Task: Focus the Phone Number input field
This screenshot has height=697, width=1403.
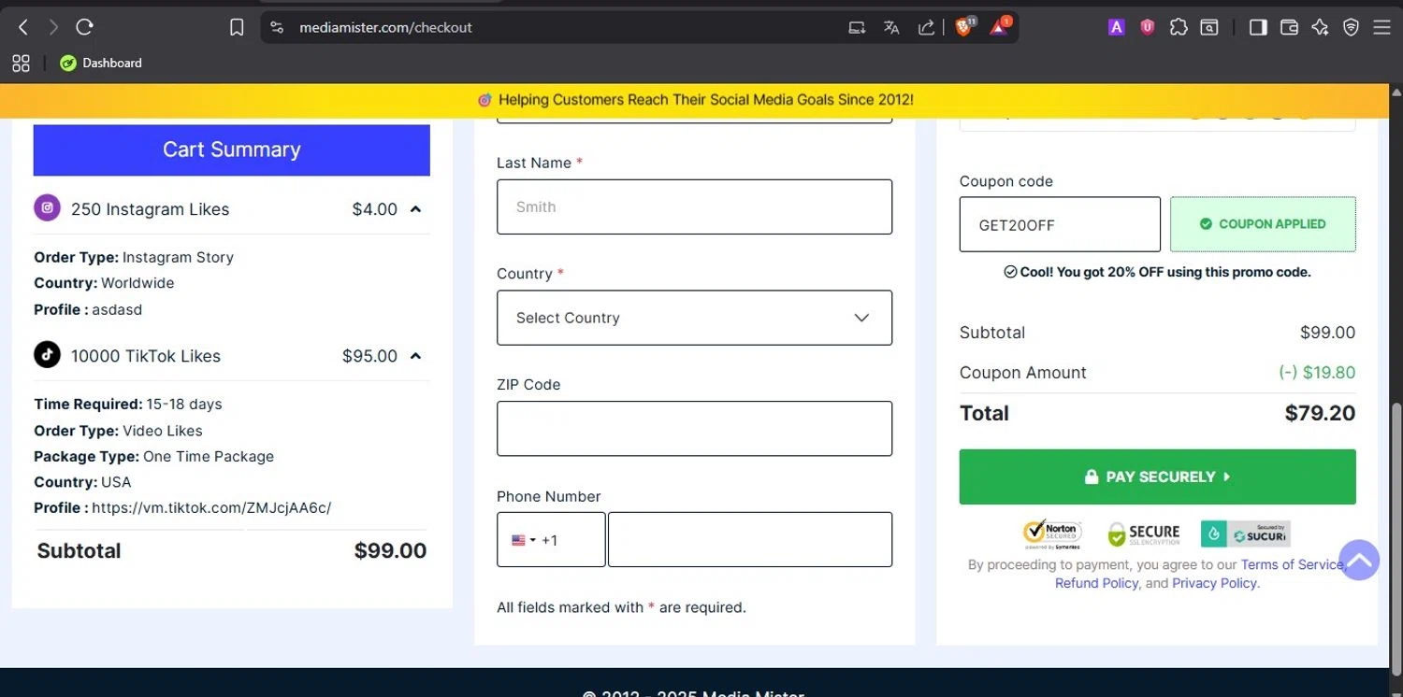Action: tap(750, 539)
